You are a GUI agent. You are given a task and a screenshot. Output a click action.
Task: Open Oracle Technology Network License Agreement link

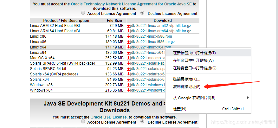pyautogui.click(x=131, y=4)
